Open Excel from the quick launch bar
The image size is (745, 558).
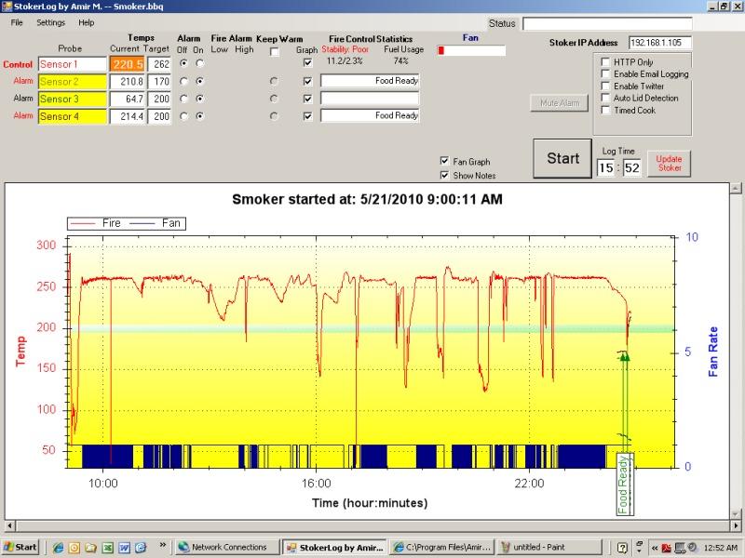(107, 547)
